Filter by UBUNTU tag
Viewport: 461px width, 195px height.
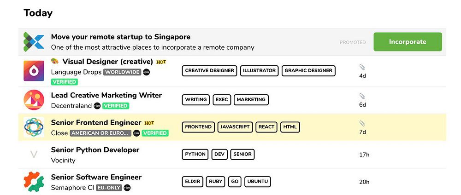coord(258,182)
